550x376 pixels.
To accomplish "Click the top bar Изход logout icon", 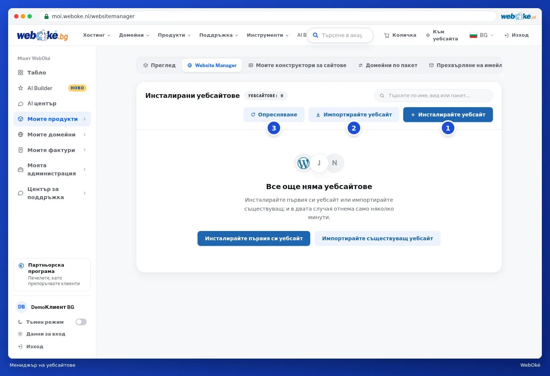I will click(506, 35).
